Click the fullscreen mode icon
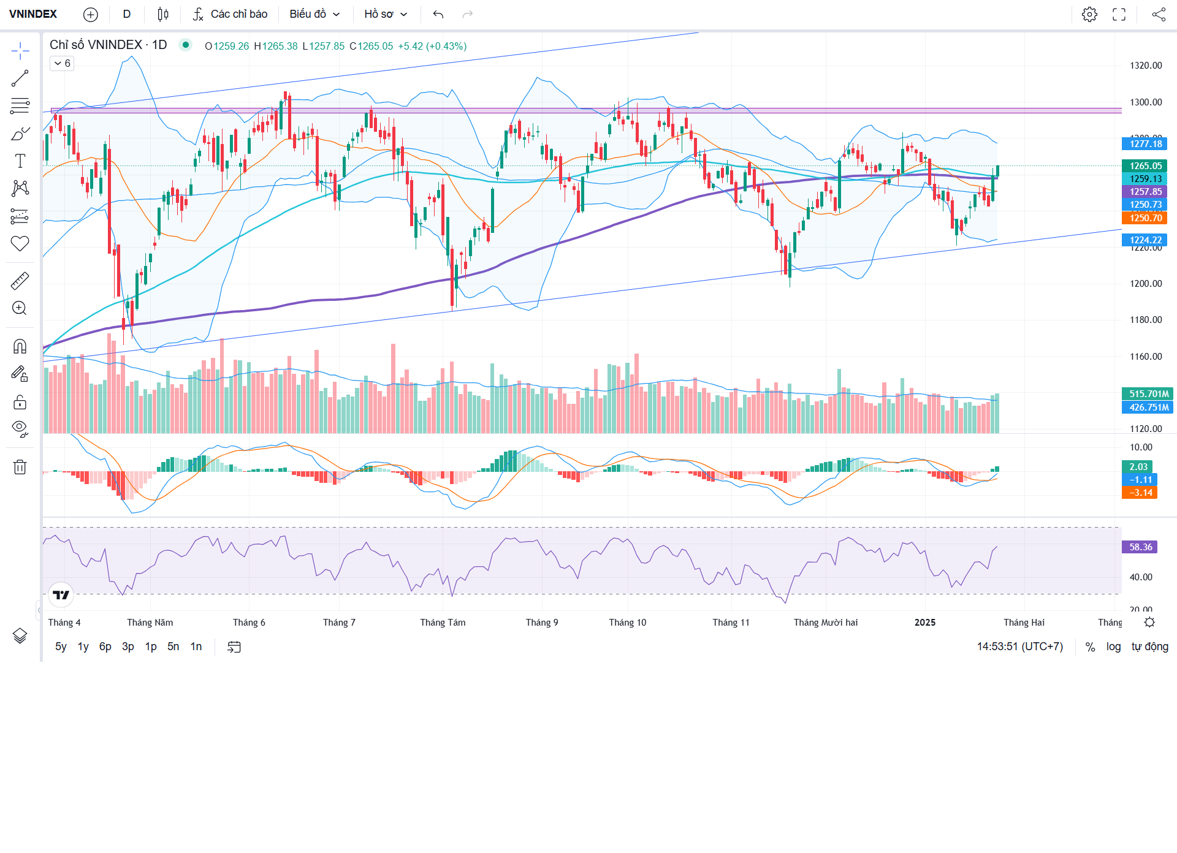Viewport: 1177px width, 853px height. [x=1119, y=14]
